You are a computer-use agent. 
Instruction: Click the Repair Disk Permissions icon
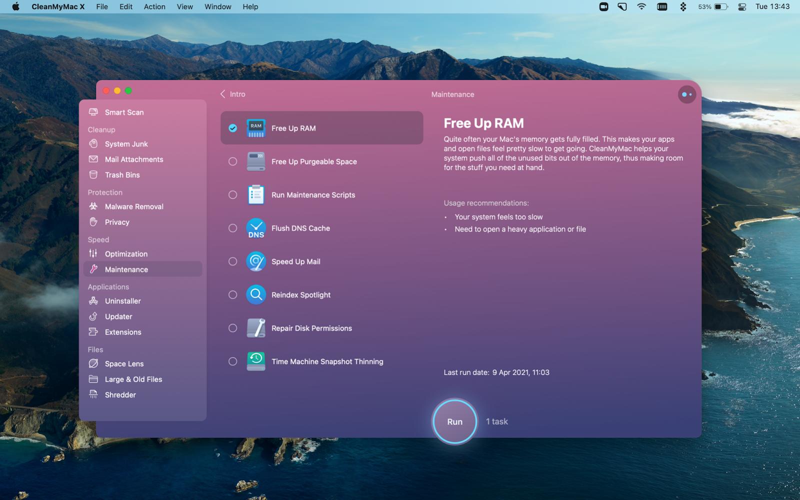256,328
